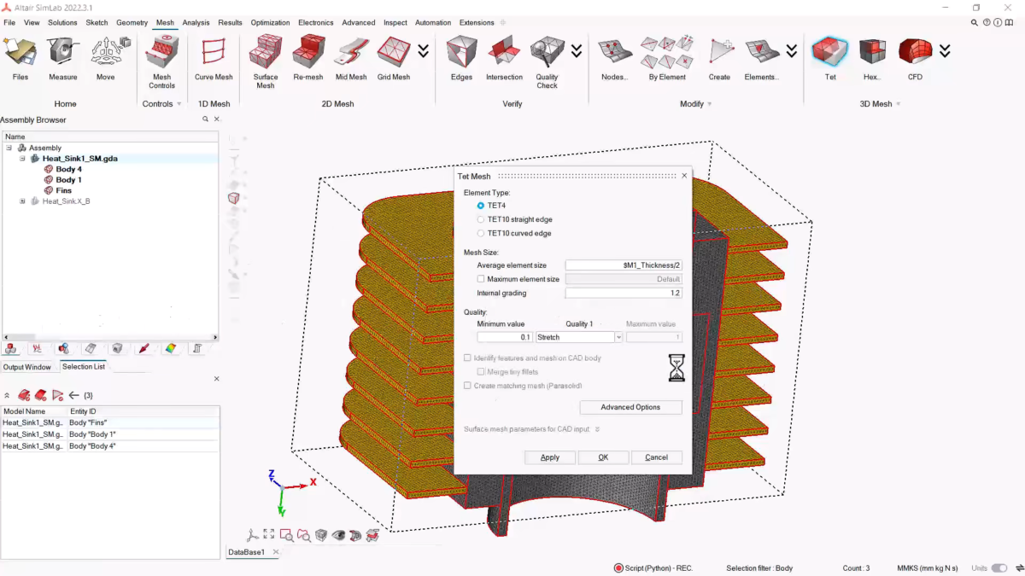Enable the Maximum element size checkbox

click(x=481, y=279)
